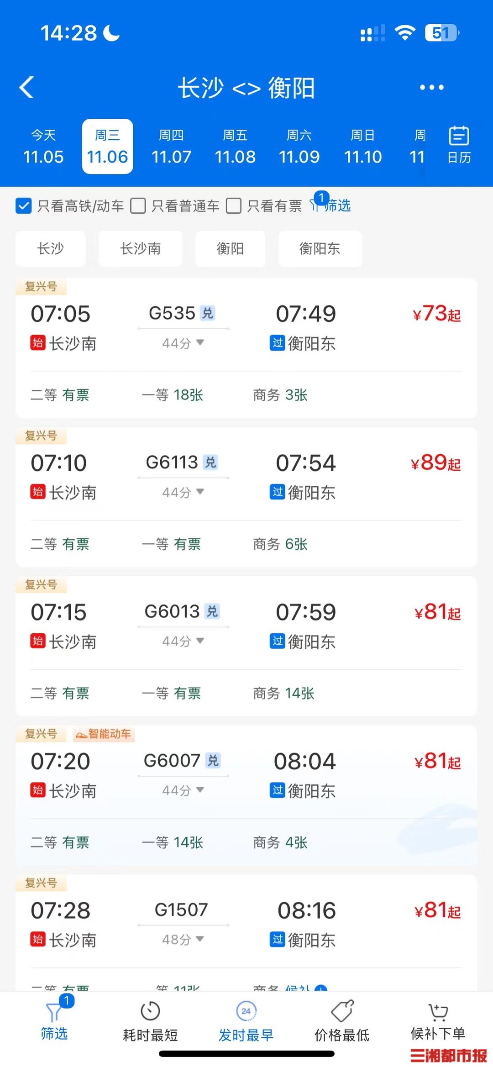Expand G1507 48分 duration dropdown
This screenshot has width=493, height=1067.
point(183,939)
